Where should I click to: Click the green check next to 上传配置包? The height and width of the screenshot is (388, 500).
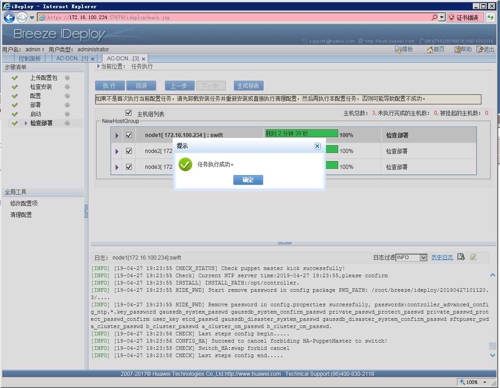[x=15, y=78]
